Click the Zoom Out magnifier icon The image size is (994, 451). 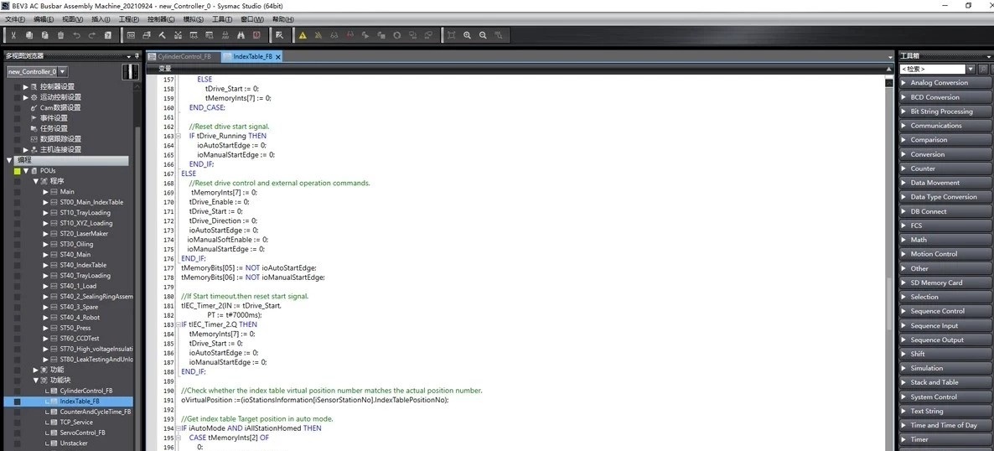pos(483,35)
